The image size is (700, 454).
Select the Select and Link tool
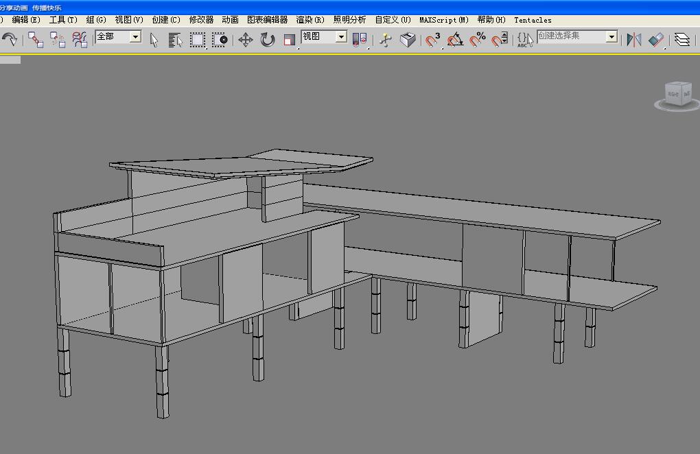coord(36,39)
